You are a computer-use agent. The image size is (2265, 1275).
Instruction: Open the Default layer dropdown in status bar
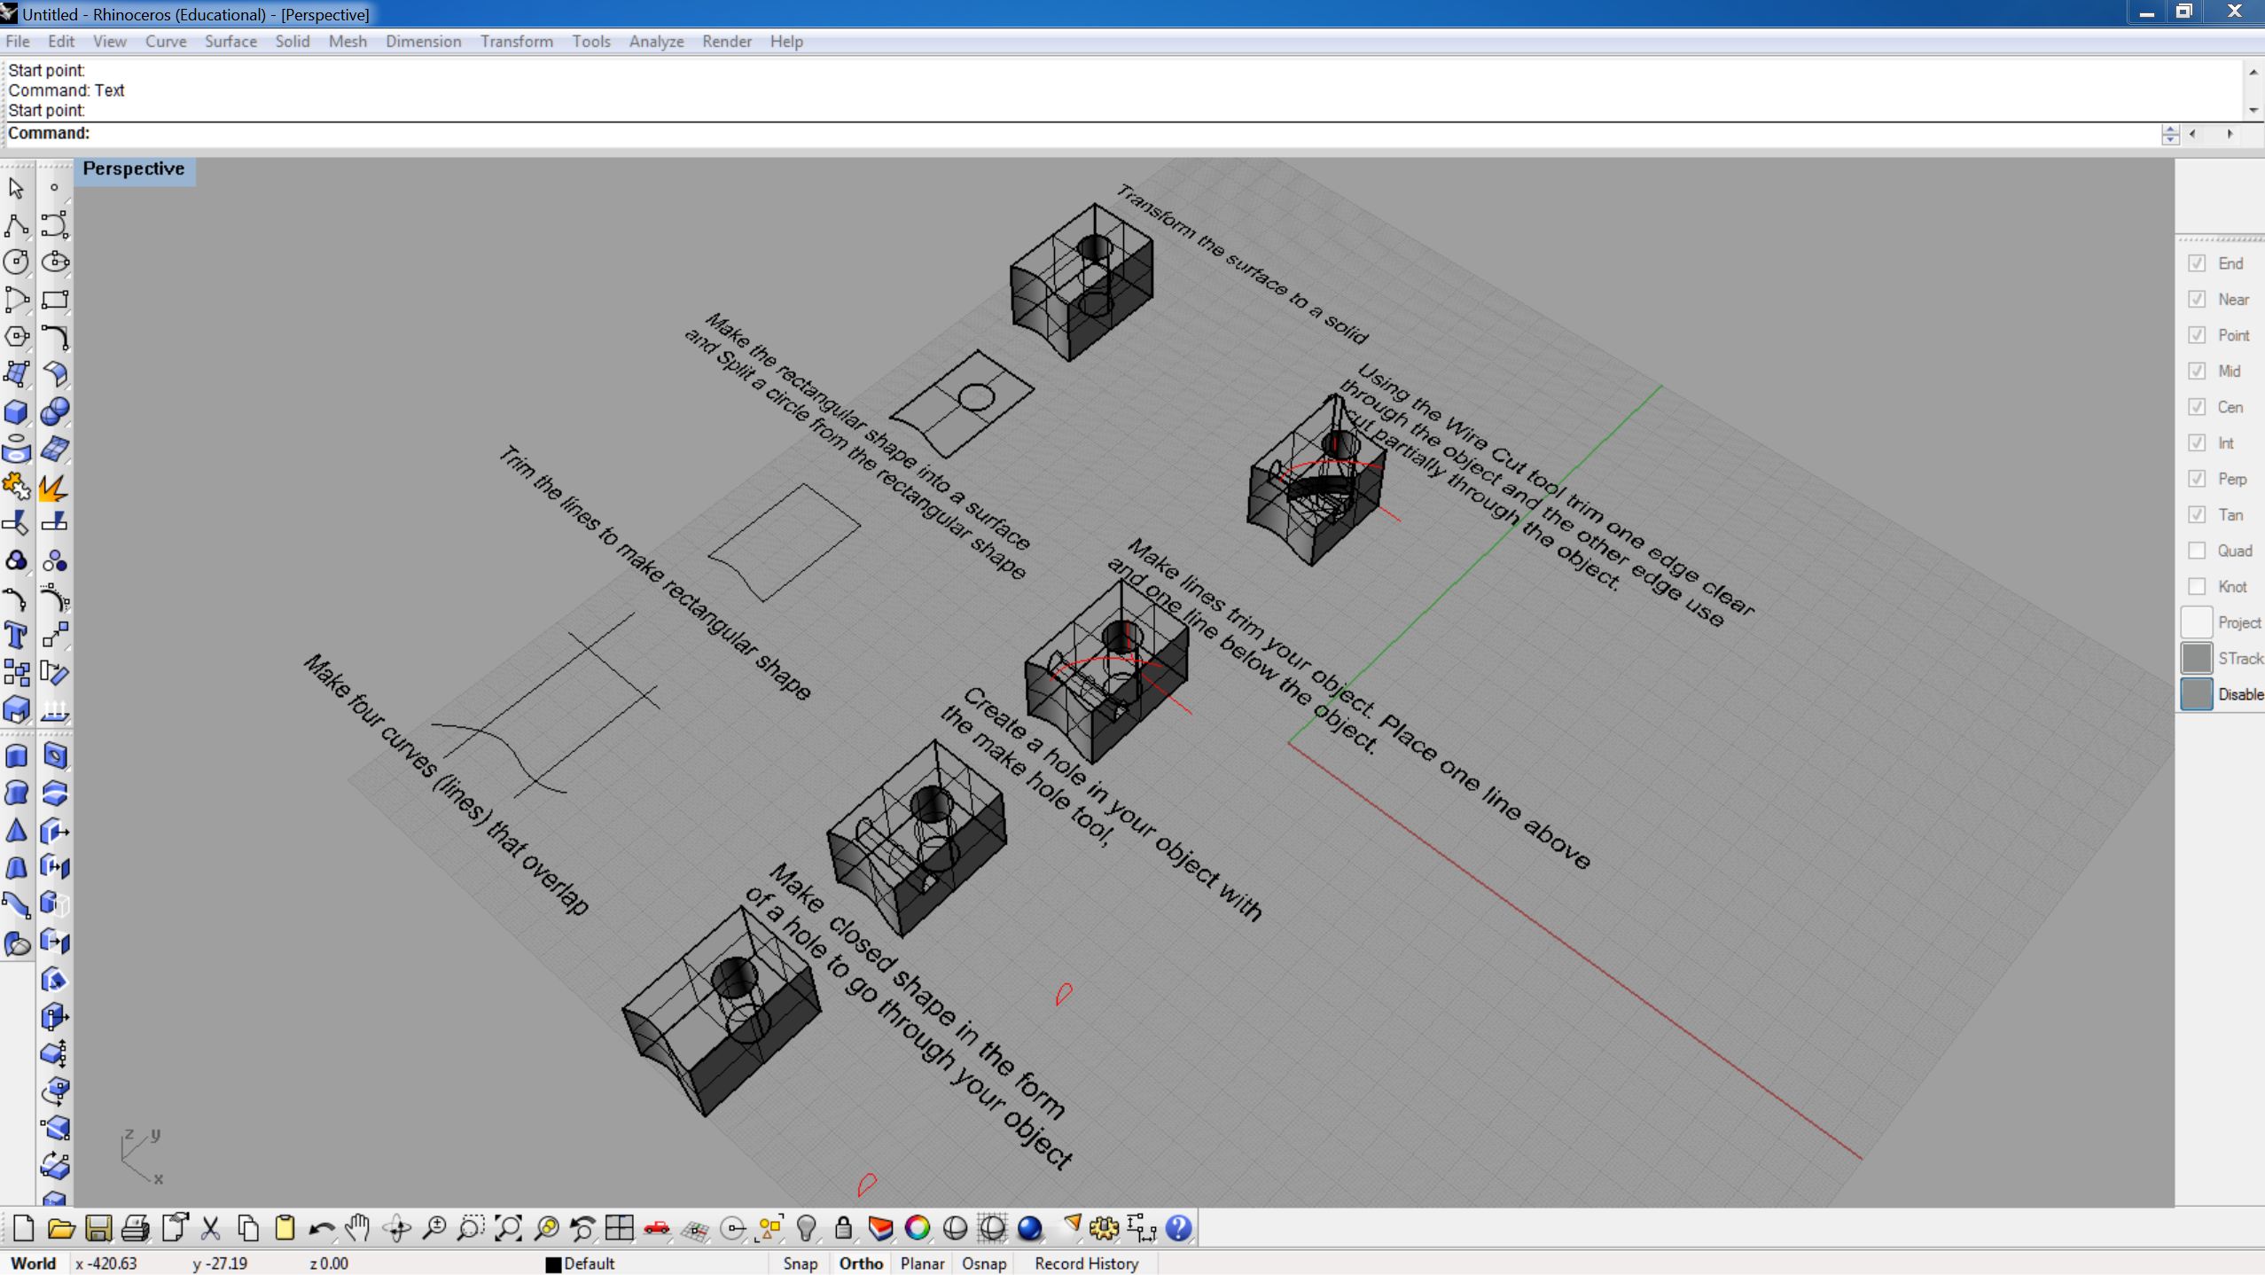(x=581, y=1263)
